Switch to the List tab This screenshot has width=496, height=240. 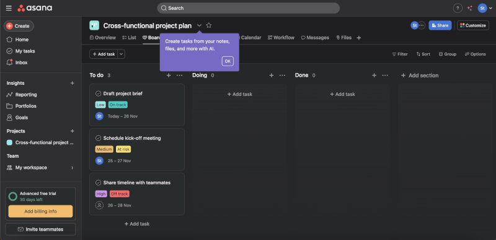(129, 38)
